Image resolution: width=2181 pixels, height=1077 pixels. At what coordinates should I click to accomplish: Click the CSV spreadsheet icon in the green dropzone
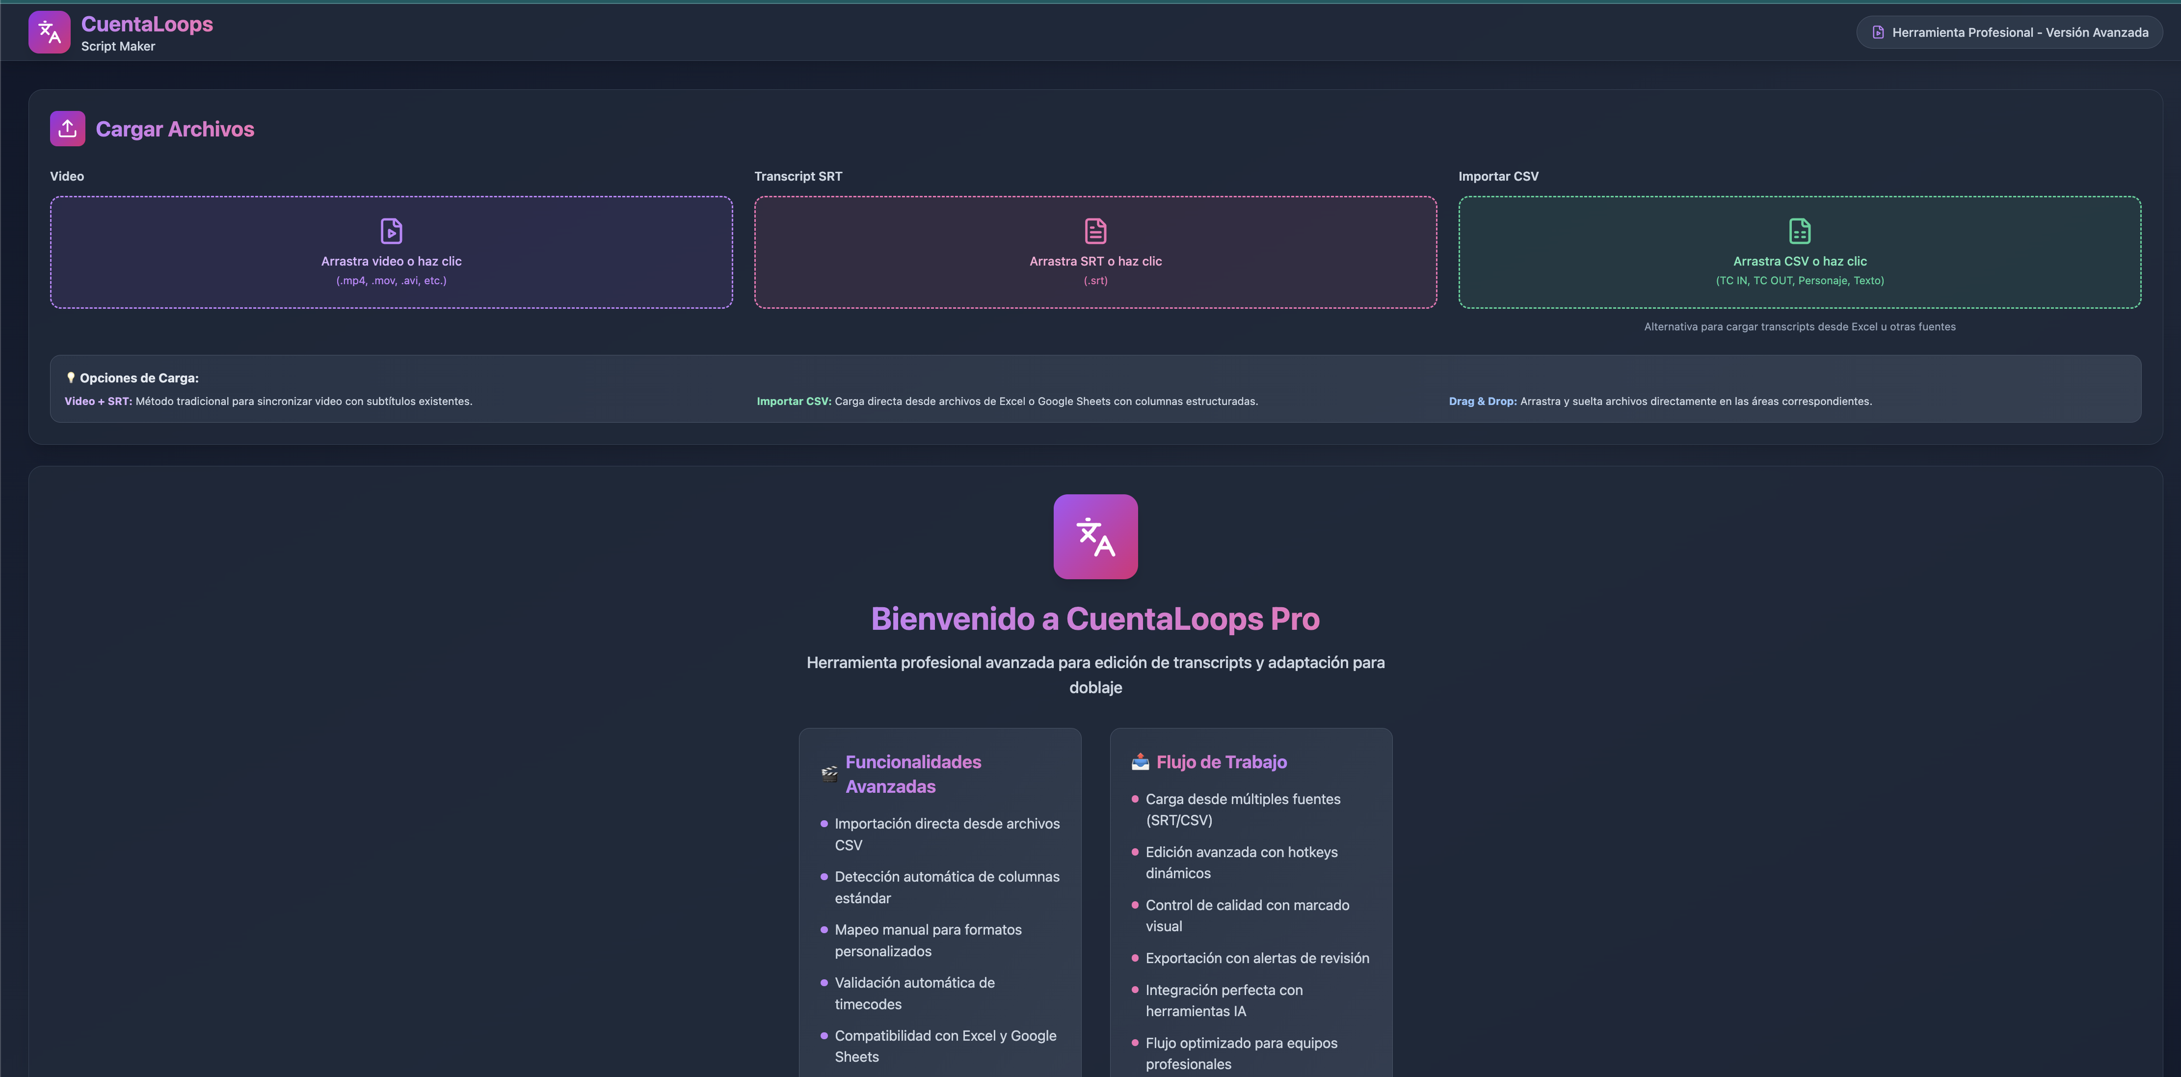pos(1799,230)
